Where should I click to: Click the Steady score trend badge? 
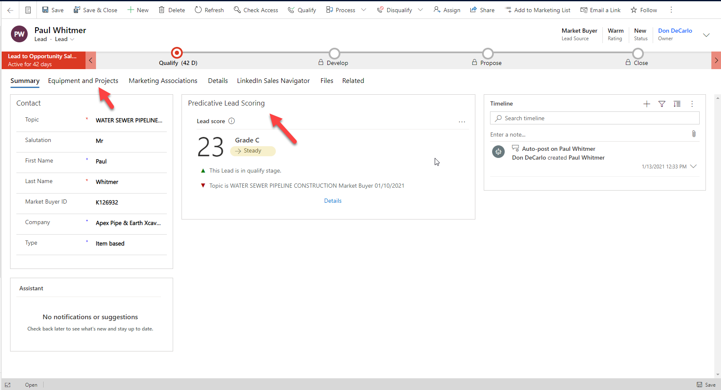[253, 151]
